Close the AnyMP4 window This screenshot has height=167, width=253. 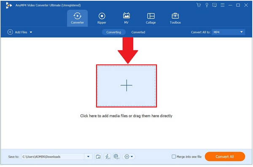[246, 5]
